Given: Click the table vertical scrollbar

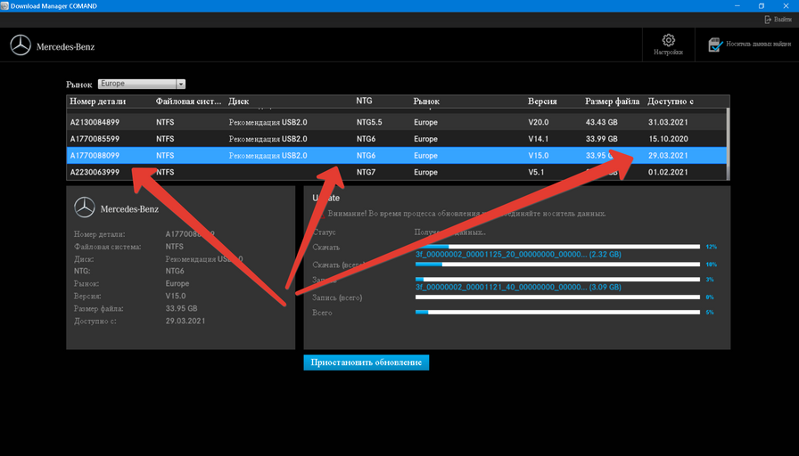Looking at the screenshot, I should [729, 143].
